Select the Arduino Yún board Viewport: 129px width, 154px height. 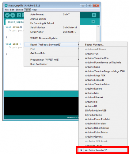click(x=103, y=54)
